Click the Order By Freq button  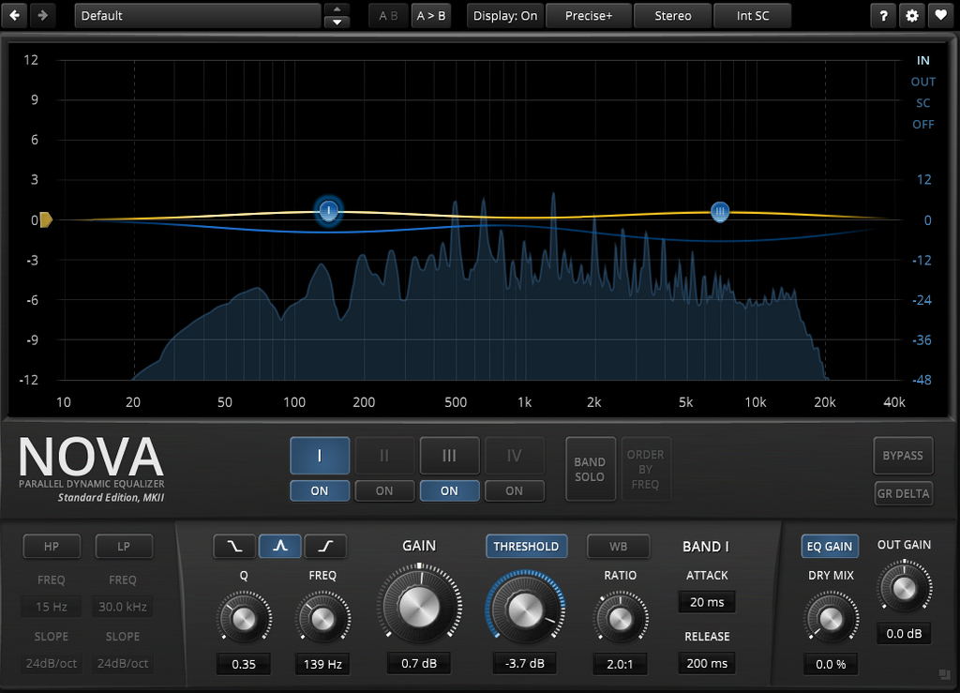tap(646, 469)
